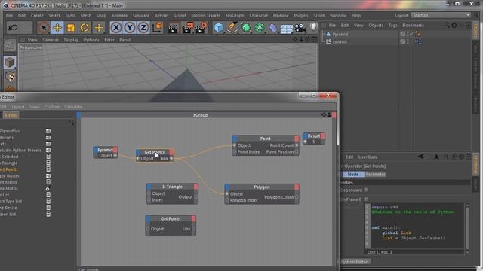Screen dimensions: 483x271
Task: Open the Script menu
Action: pyautogui.click(x=318, y=15)
